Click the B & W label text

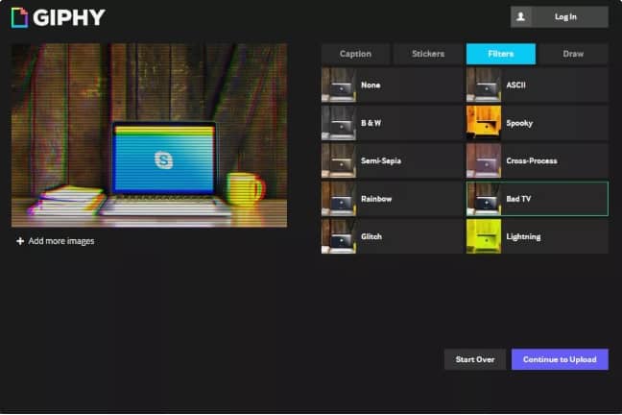tap(371, 123)
